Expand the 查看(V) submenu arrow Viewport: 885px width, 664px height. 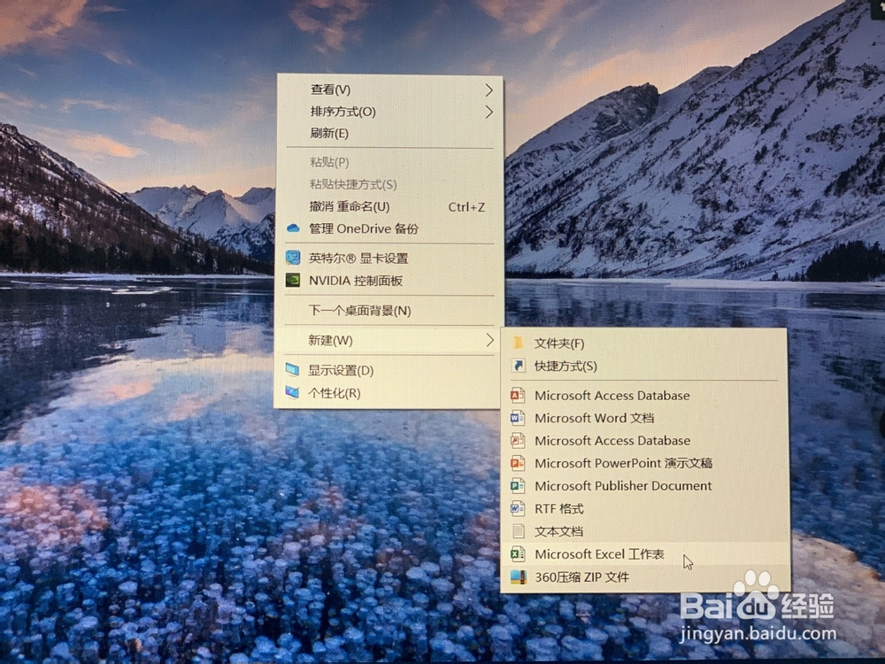(489, 89)
